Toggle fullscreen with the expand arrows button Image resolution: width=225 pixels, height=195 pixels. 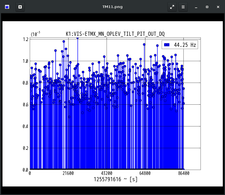coord(172,7)
